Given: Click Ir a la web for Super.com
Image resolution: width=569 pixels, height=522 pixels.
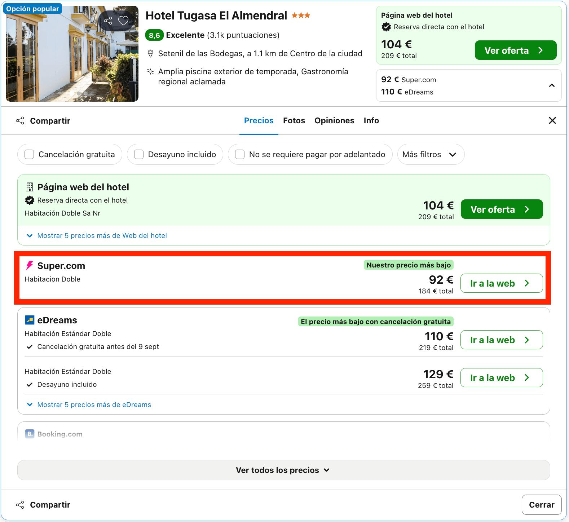Looking at the screenshot, I should tap(502, 283).
